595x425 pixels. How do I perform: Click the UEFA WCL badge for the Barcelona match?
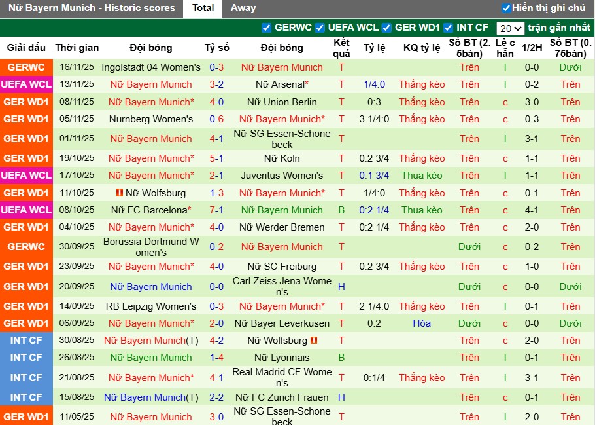[x=25, y=210]
